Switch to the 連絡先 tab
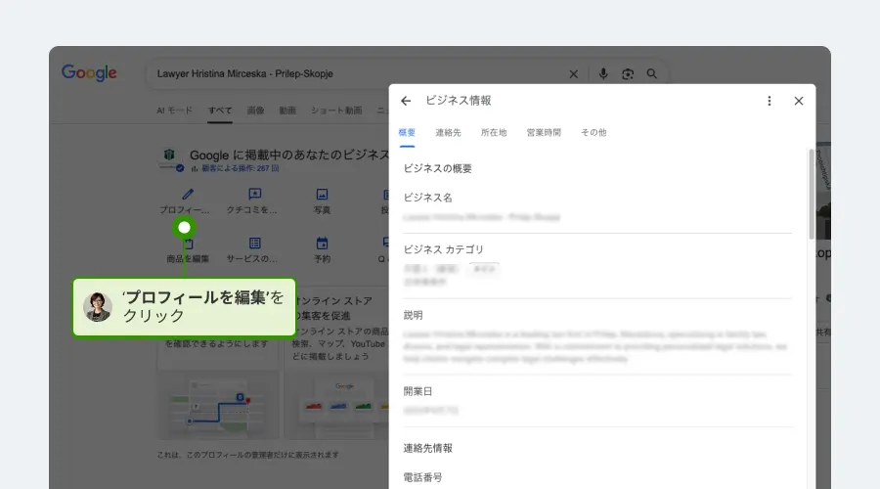This screenshot has width=880, height=489. click(x=448, y=132)
